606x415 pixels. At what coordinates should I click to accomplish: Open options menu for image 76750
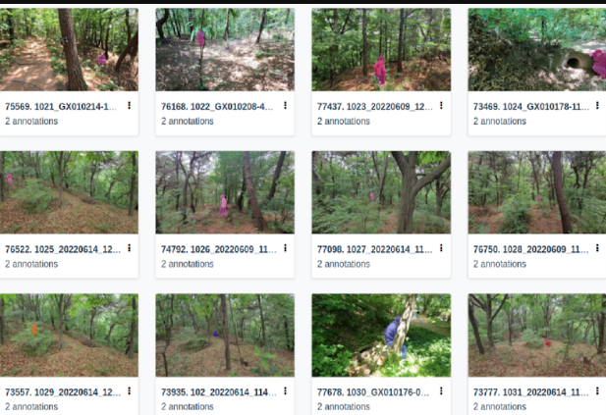click(x=597, y=248)
